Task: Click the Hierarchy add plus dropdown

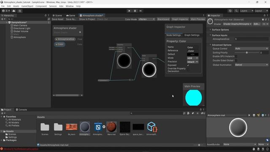Action: point(3,19)
